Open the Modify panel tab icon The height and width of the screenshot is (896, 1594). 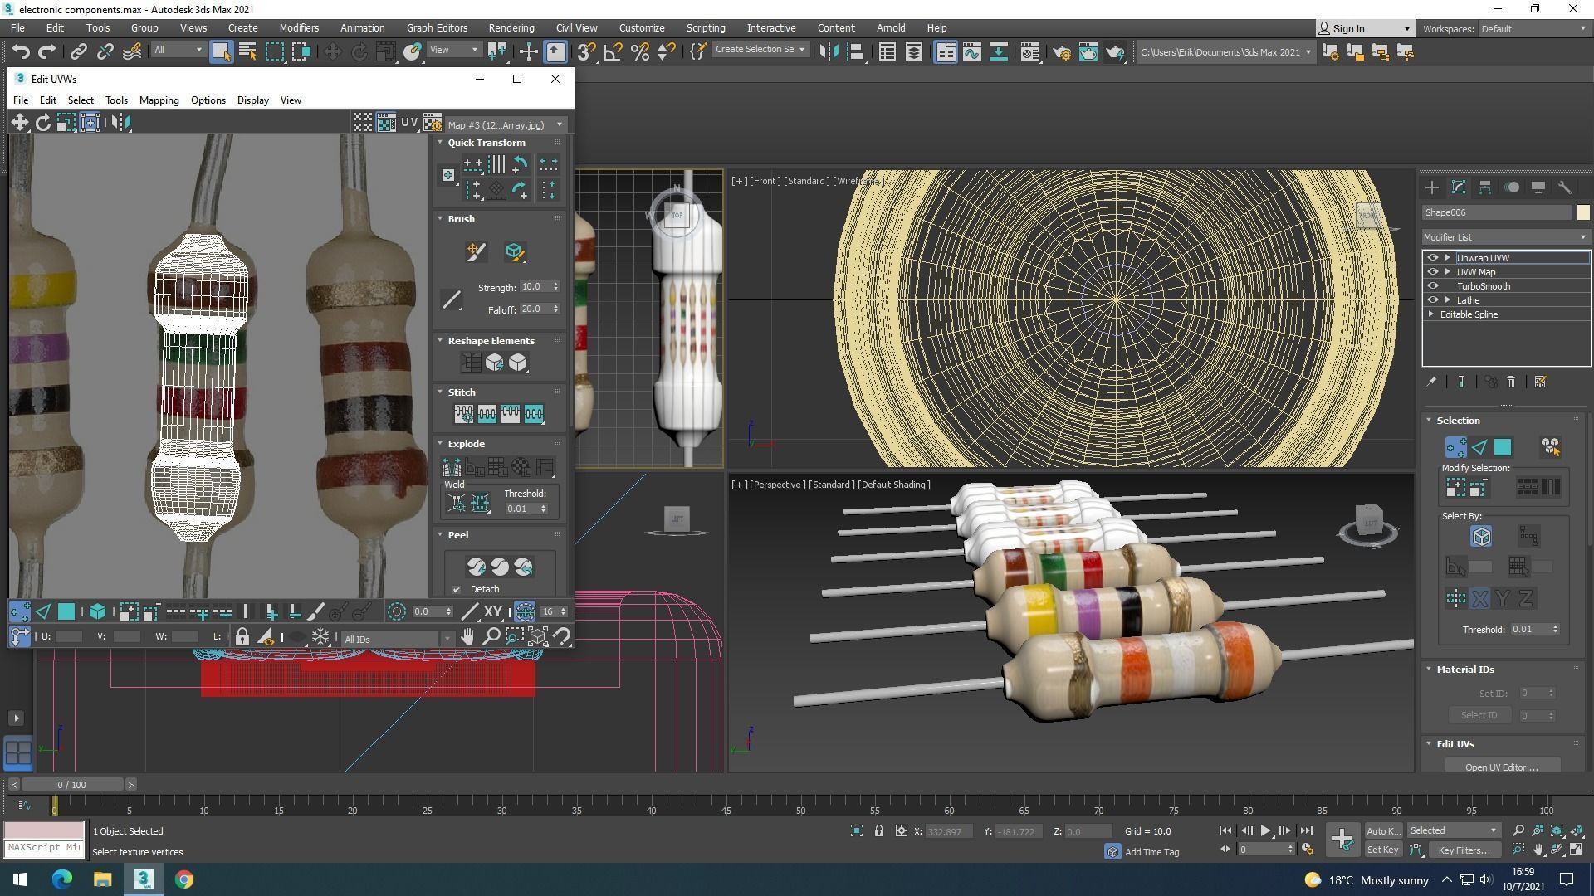[1458, 187]
